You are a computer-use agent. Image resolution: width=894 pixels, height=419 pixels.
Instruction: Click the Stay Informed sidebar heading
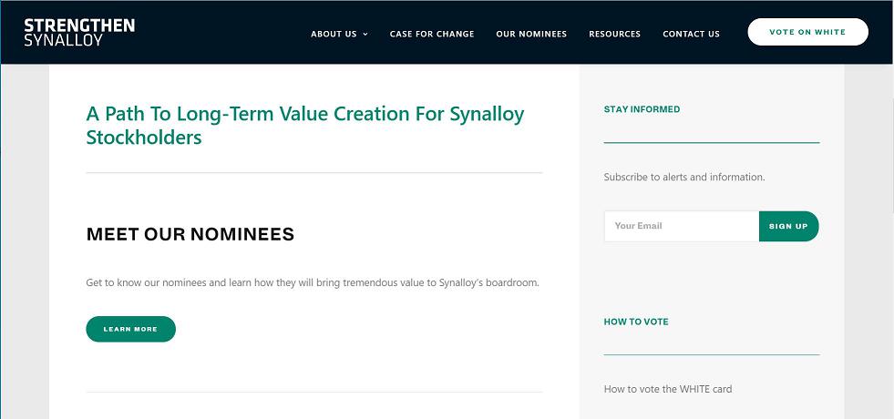642,109
